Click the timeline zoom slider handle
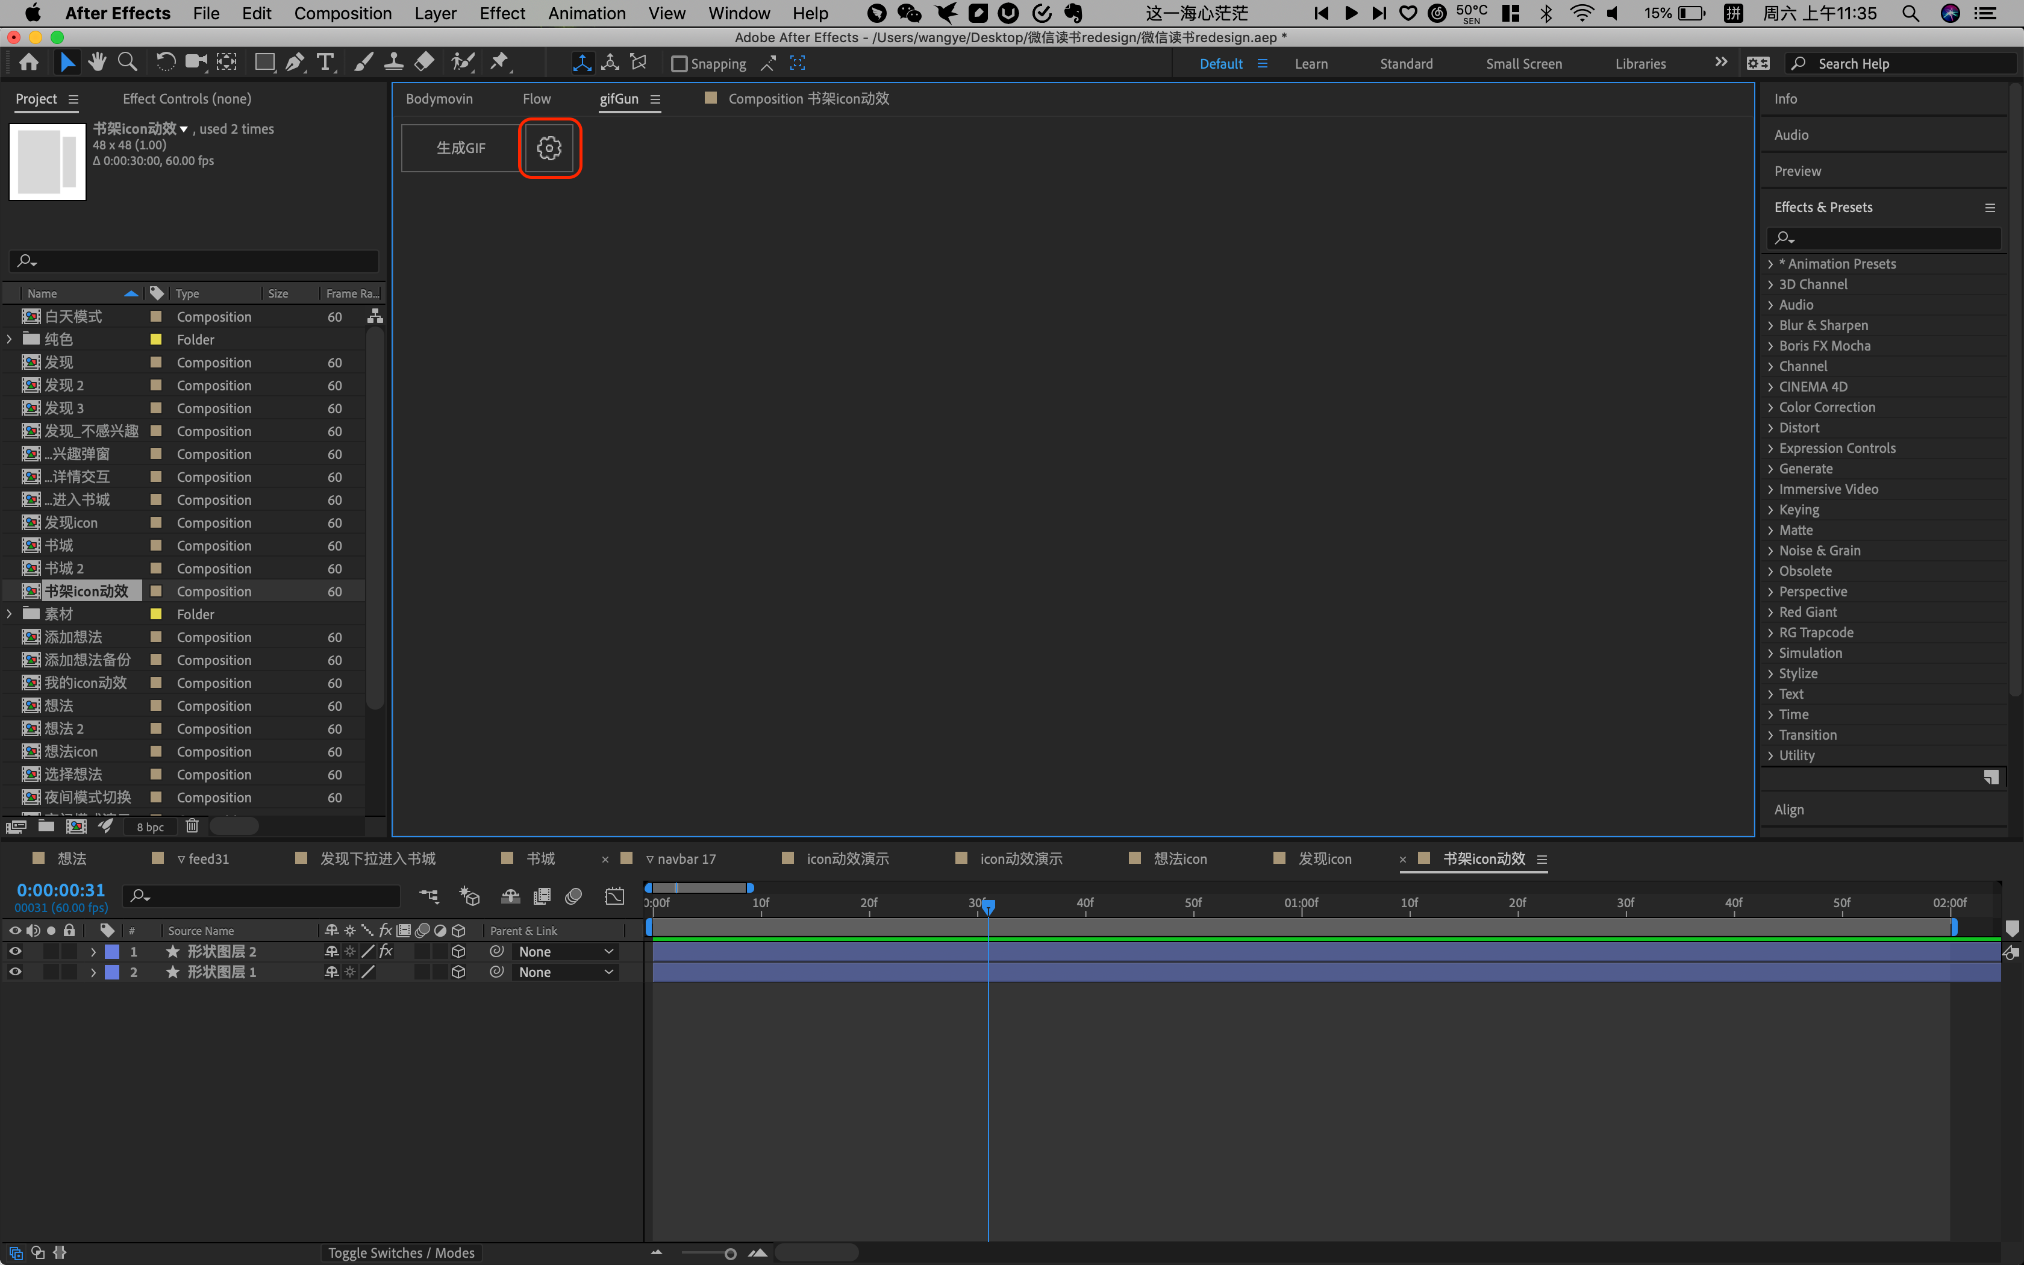This screenshot has width=2024, height=1265. pyautogui.click(x=730, y=1254)
